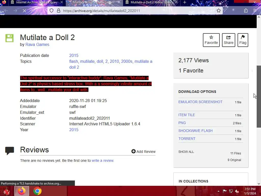Close the Mutilate a Doll 2: Rava Games tab
261x196 pixels.
tap(119, 2)
